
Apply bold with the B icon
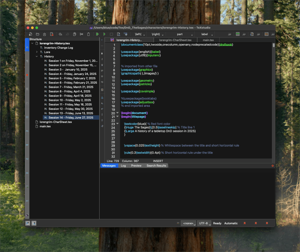102,54
